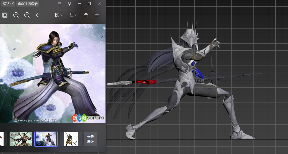Minimize the image viewer window
This screenshot has width=288, height=154.
click(79, 4)
